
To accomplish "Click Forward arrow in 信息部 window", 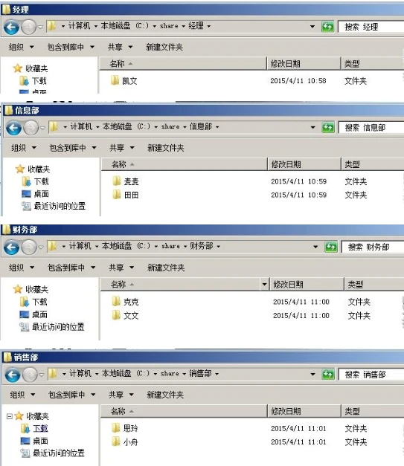I will [x=31, y=128].
